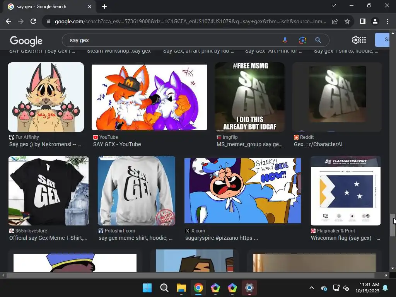The image size is (396, 297).
Task: Open 'Say gex ;) by Nekromensi' link
Action: point(45,145)
